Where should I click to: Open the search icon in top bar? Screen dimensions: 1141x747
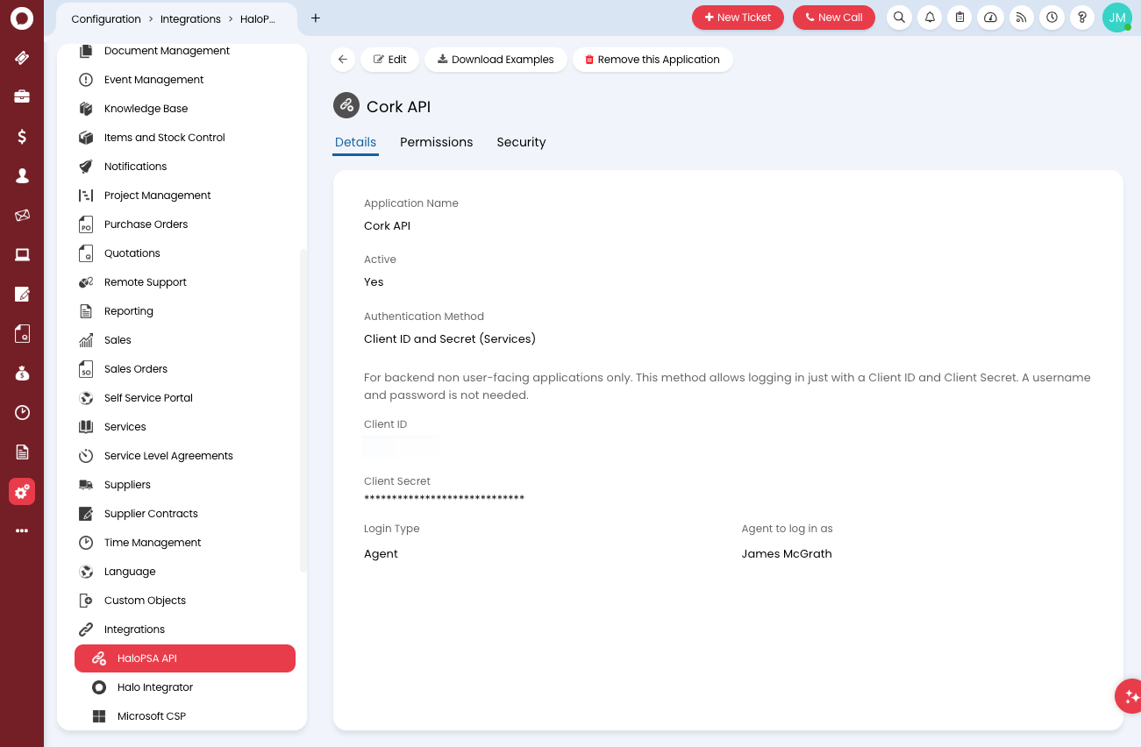899,18
